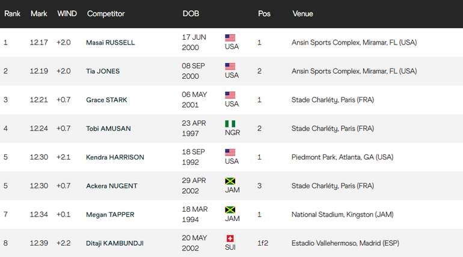Click the WIND column header
Screen dimensions: 463x257
click(66, 13)
